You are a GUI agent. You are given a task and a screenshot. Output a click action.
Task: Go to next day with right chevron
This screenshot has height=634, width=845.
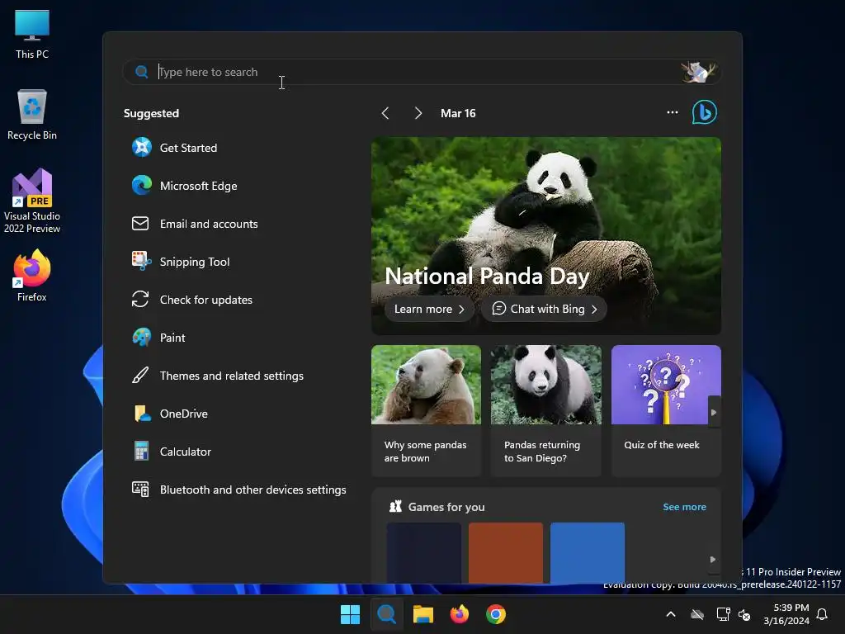point(418,113)
